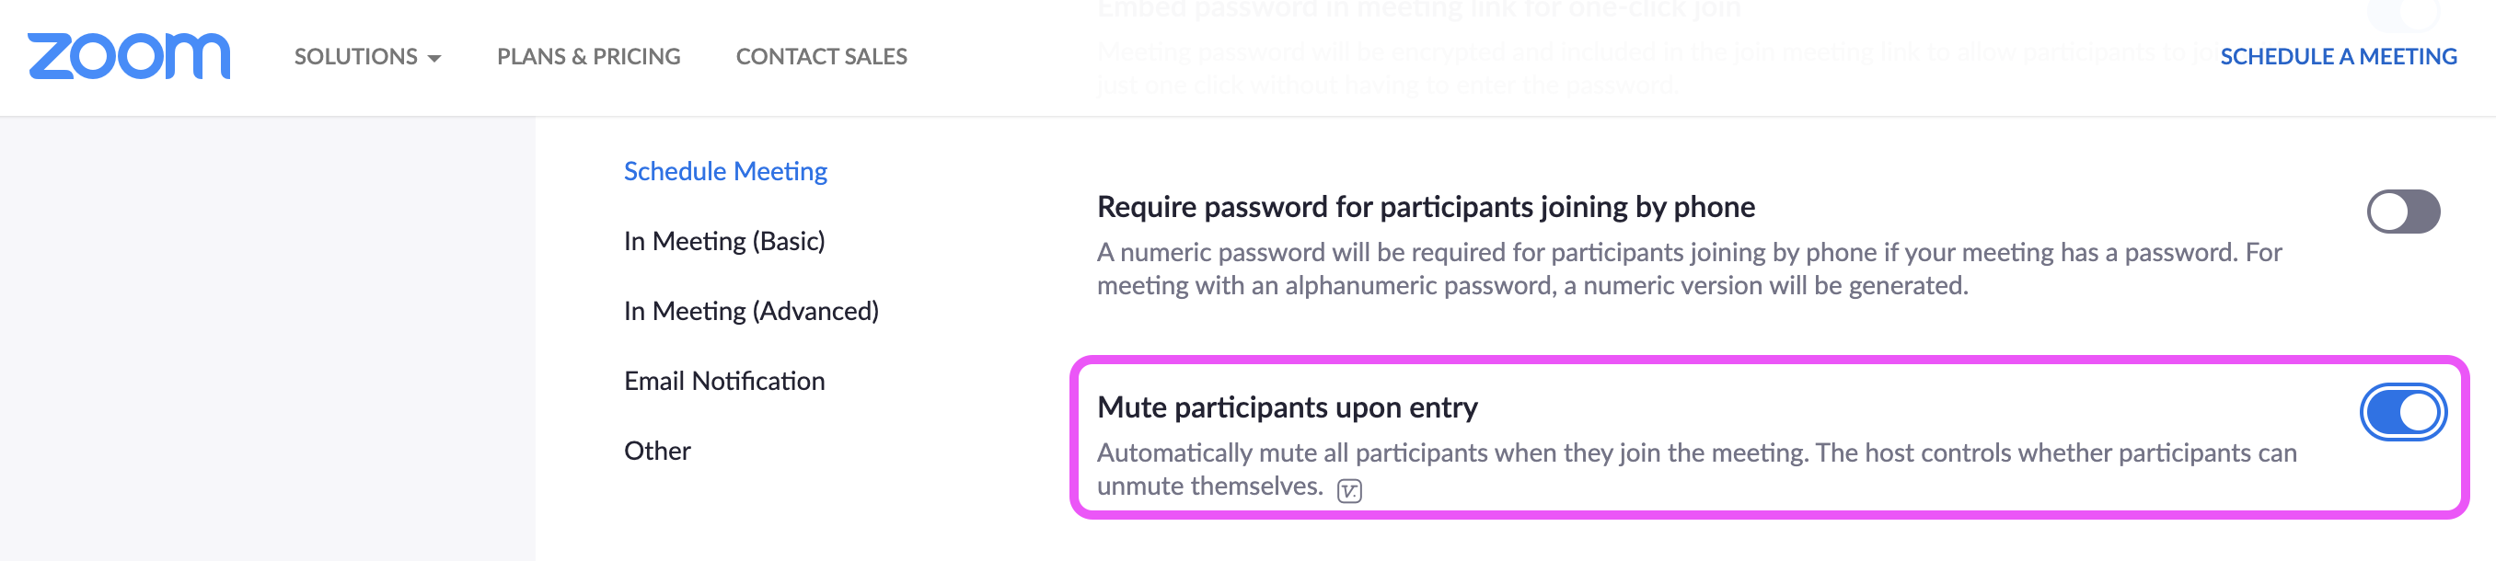Click the numeric password description text

point(1689,269)
